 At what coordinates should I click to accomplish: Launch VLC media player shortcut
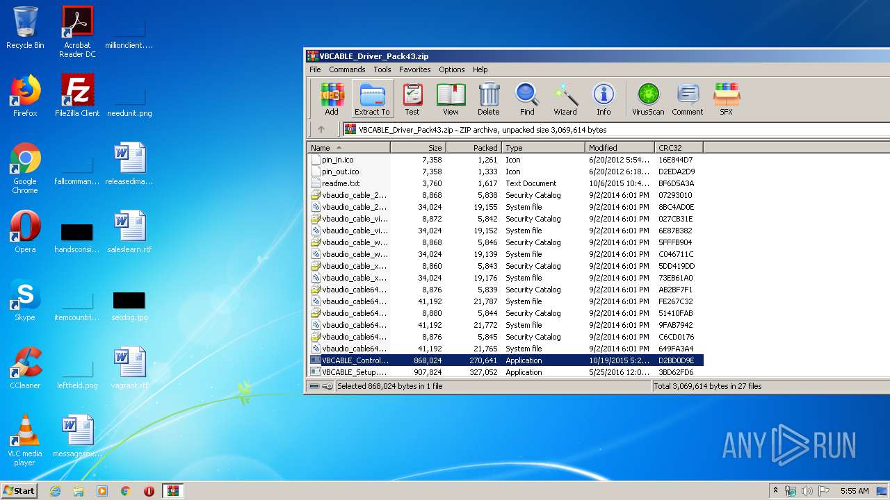(25, 440)
